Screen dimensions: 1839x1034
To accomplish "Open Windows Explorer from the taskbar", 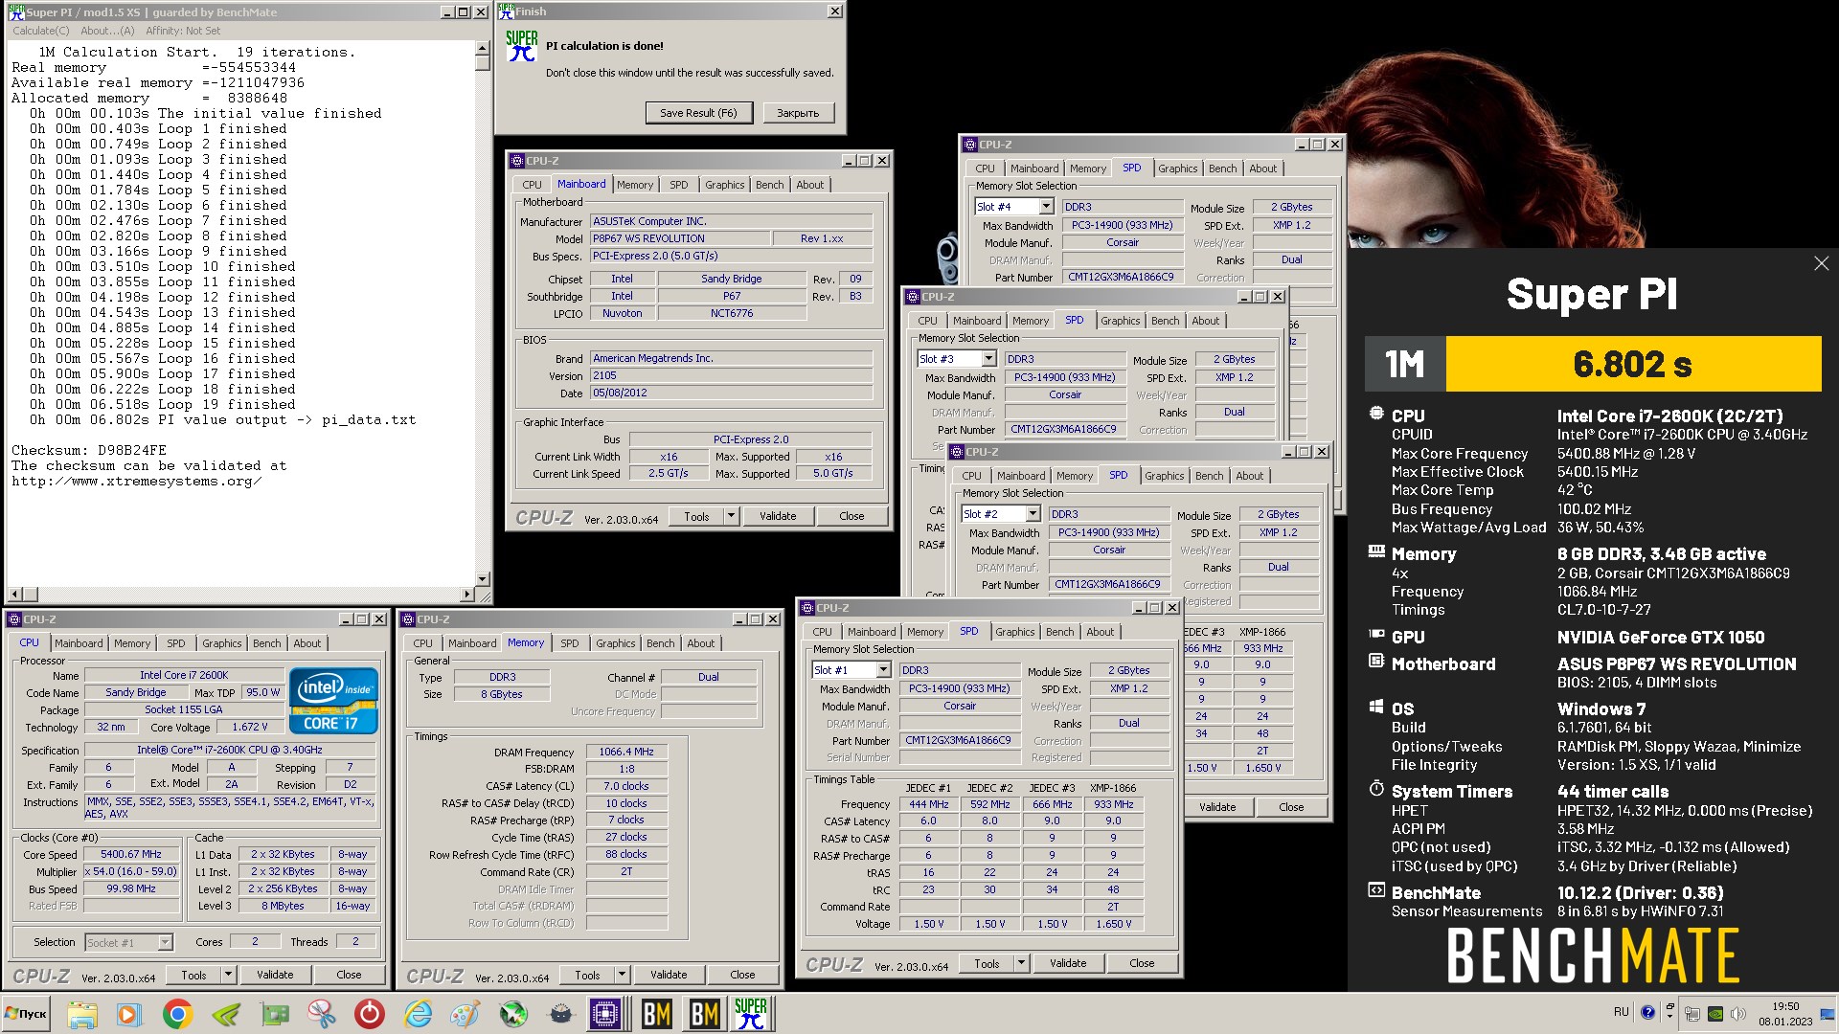I will 82,1014.
